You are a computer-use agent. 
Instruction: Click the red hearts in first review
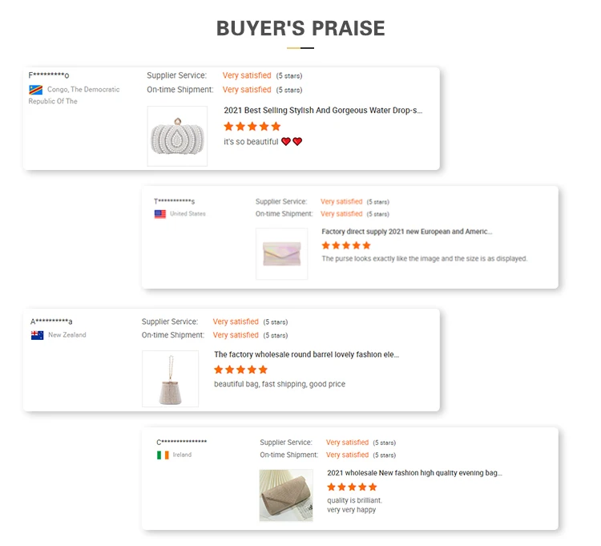(292, 142)
